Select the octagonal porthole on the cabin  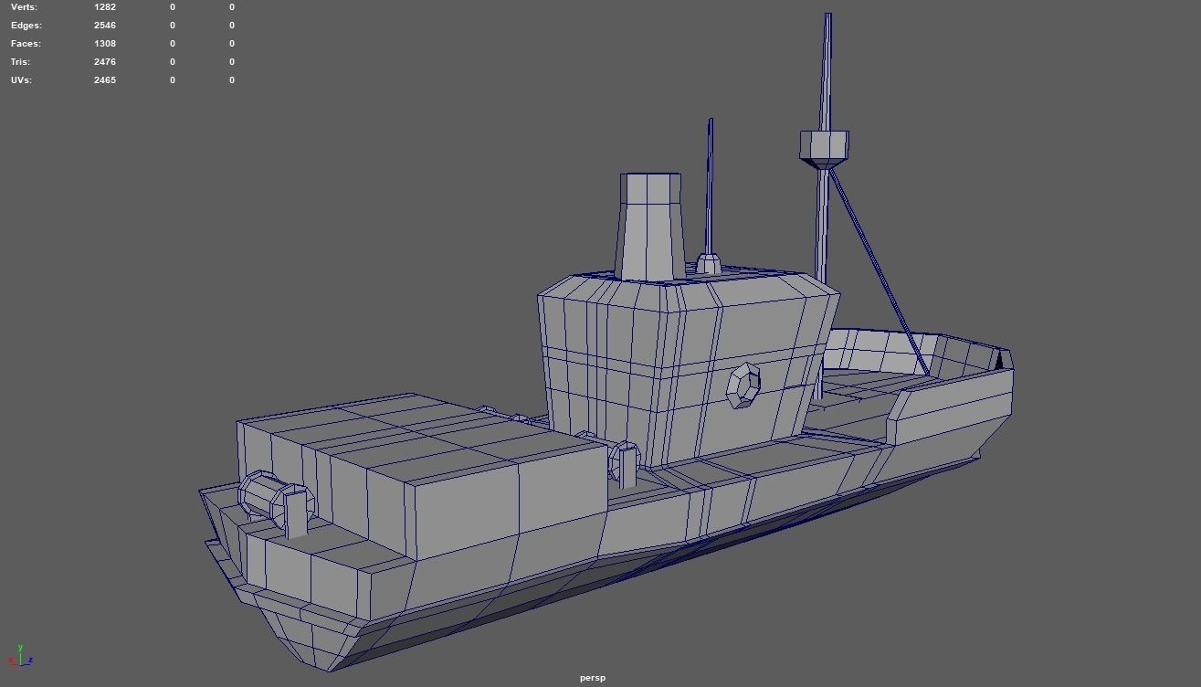(x=743, y=386)
